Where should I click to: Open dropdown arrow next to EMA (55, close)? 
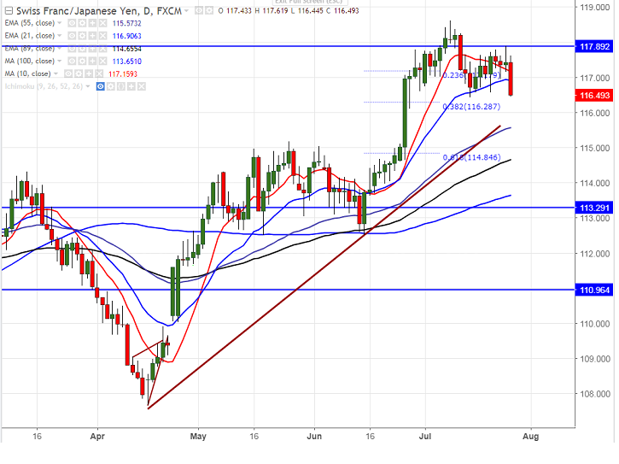tap(60, 23)
